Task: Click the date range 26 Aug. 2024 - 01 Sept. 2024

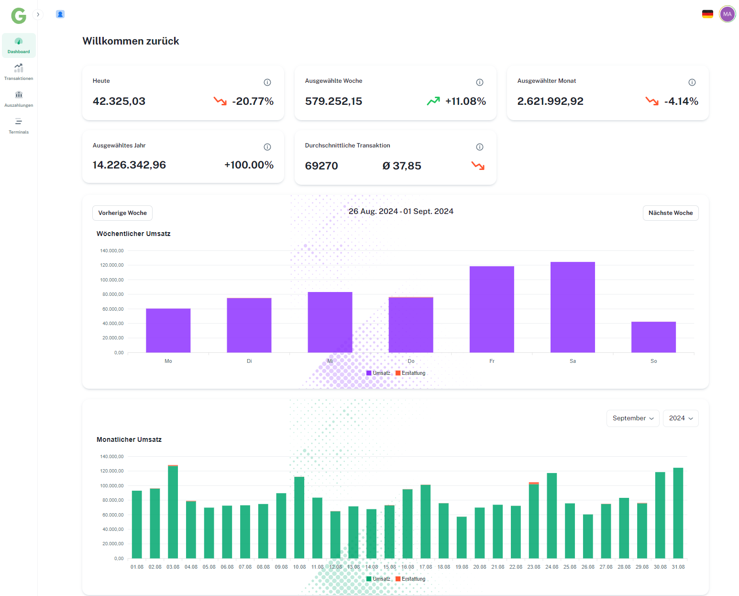Action: (401, 212)
